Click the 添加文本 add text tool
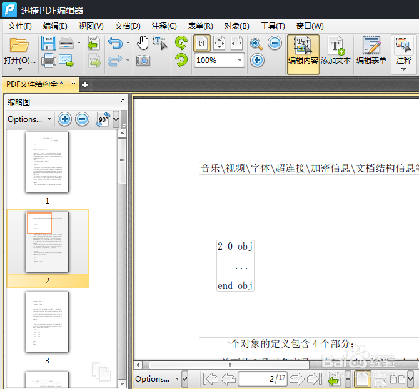Image resolution: width=419 pixels, height=389 pixels. pos(336,51)
